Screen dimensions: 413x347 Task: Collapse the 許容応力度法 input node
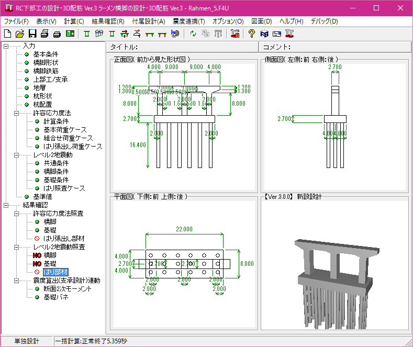(17, 113)
